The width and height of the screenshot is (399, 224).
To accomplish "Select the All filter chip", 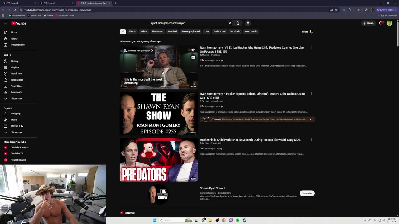I will click(x=123, y=31).
